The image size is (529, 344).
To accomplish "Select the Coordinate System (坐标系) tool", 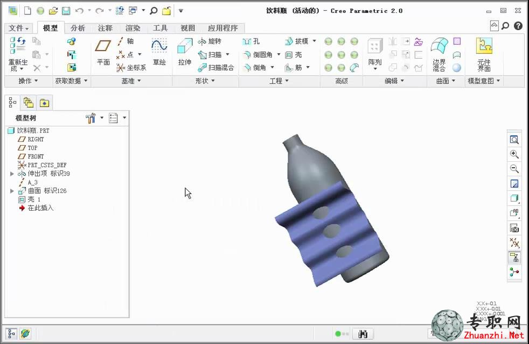I will click(x=131, y=68).
